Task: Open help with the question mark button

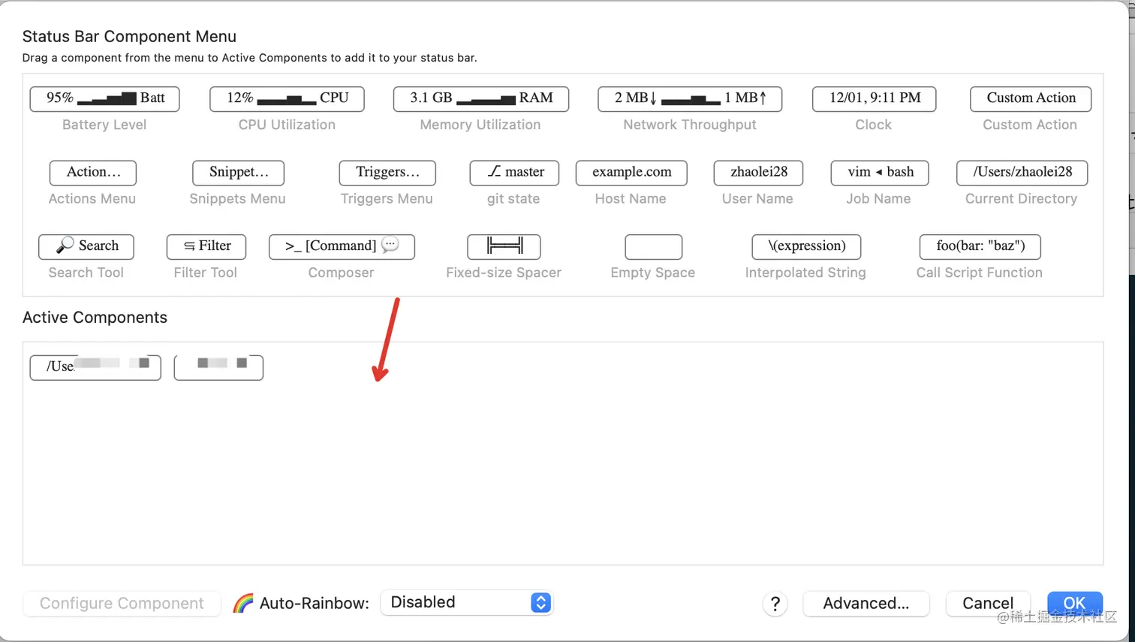Action: coord(775,603)
